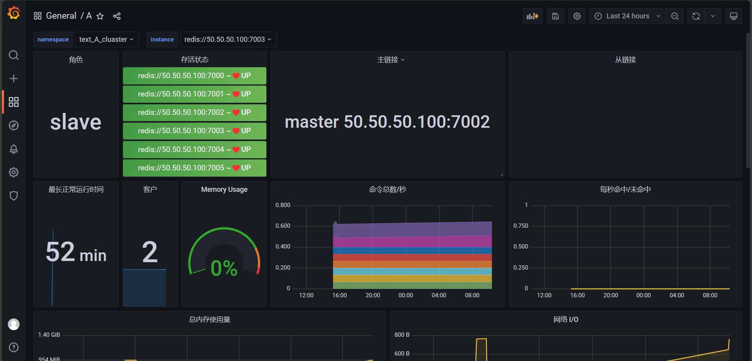752x361 pixels.
Task: Click the clients count value 2
Action: click(x=150, y=252)
